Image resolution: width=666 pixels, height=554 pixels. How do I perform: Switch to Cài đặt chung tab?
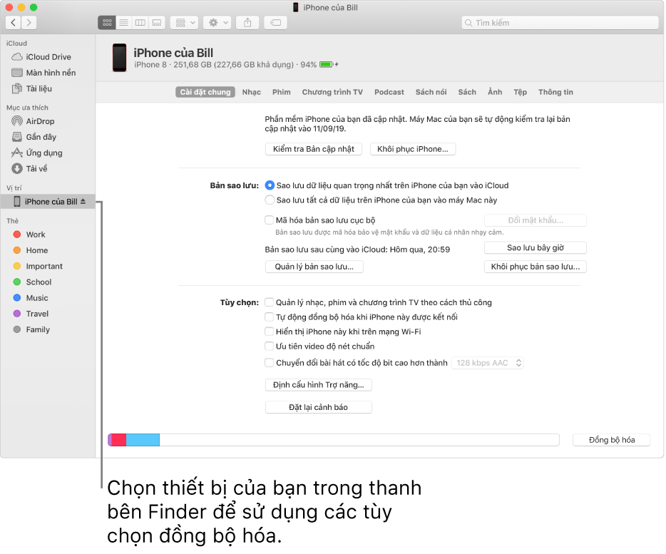click(x=205, y=92)
